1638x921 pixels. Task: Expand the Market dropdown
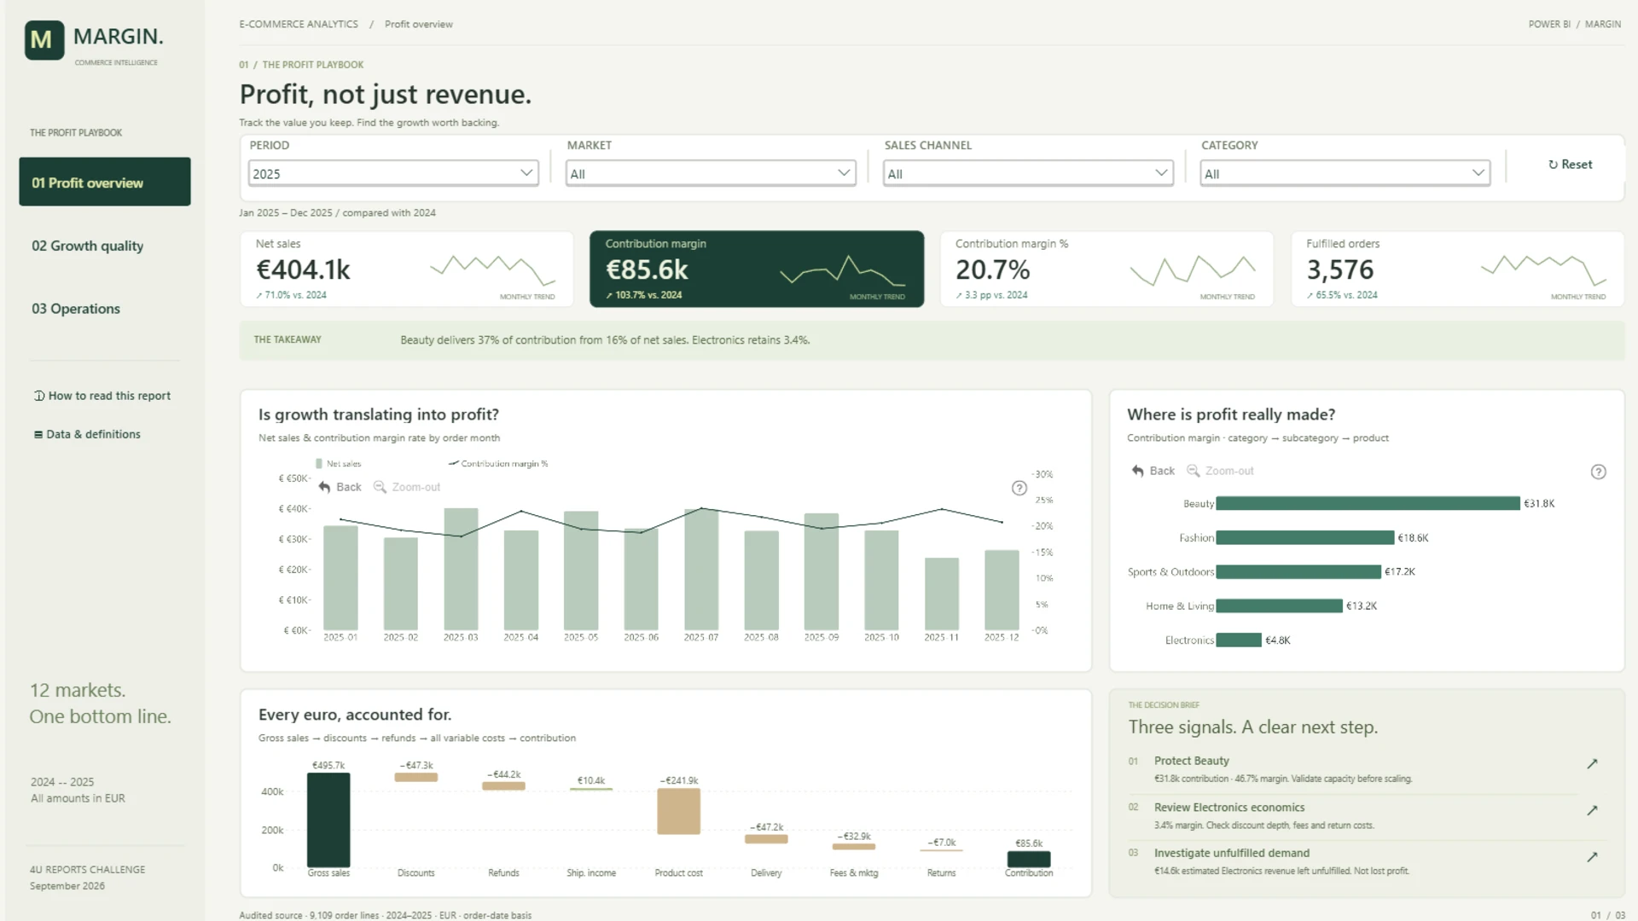pos(711,173)
